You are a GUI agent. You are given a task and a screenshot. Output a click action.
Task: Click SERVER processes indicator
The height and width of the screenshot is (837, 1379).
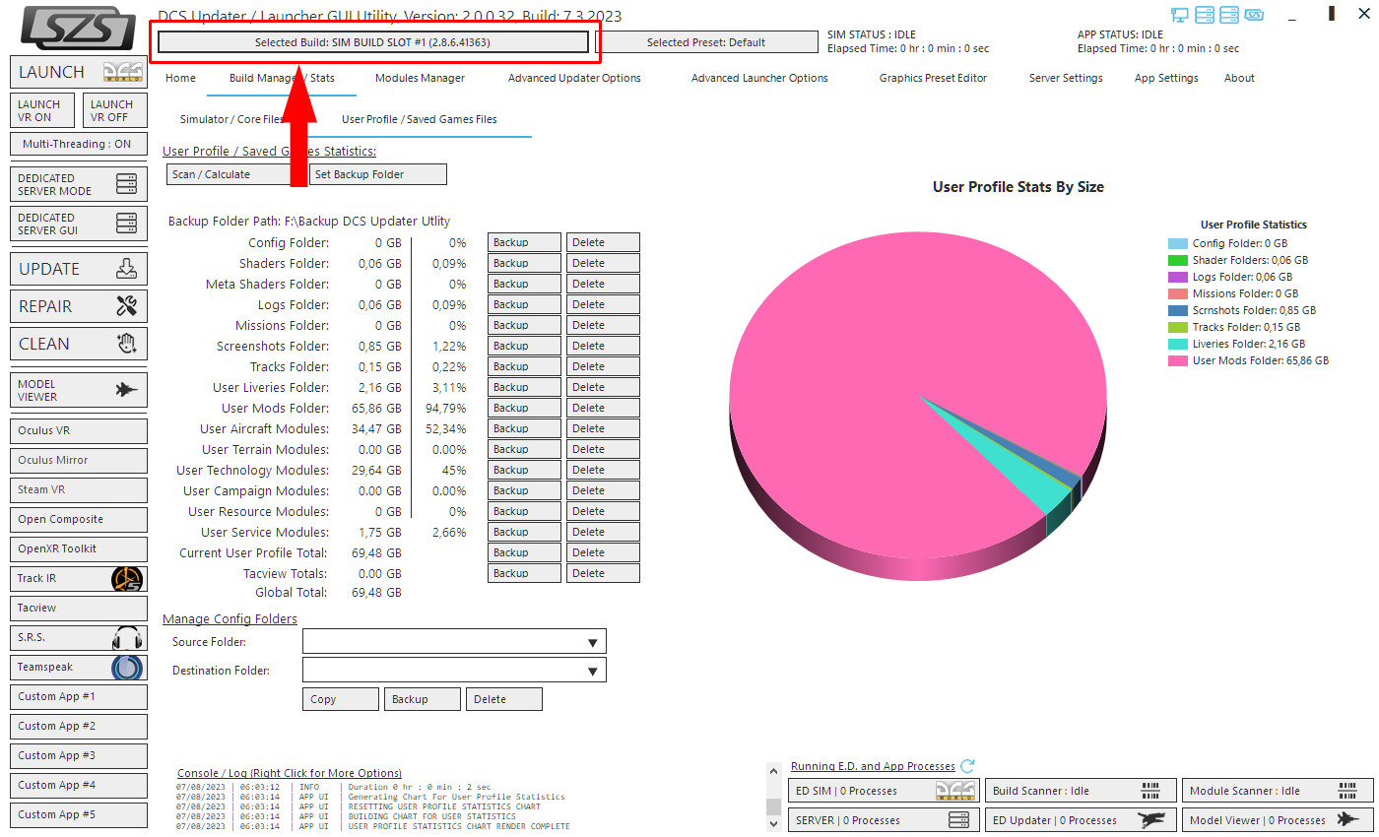point(884,820)
